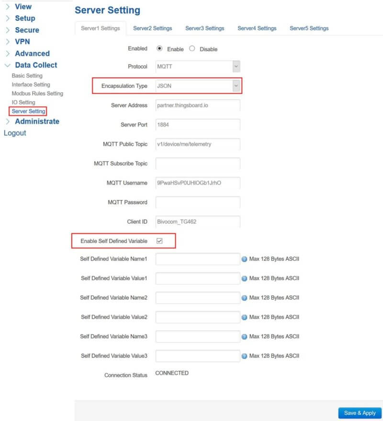The height and width of the screenshot is (421, 383).
Task: Select the Disable radio button
Action: point(192,48)
